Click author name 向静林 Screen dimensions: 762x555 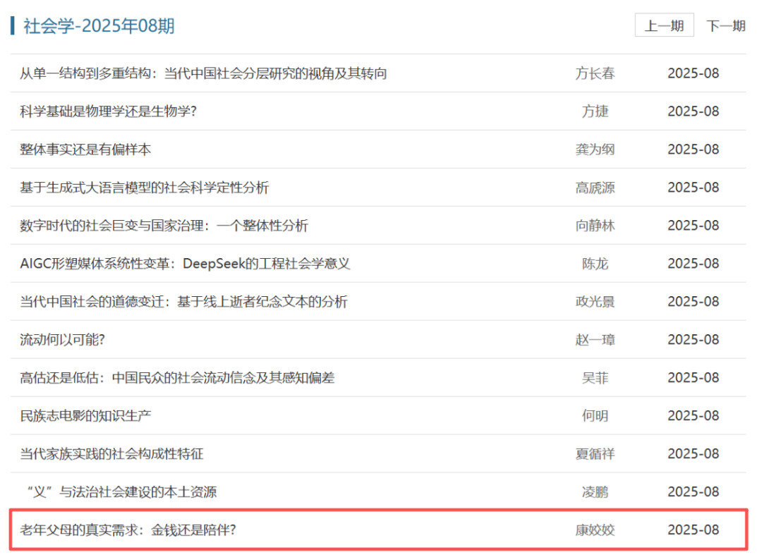coord(595,225)
